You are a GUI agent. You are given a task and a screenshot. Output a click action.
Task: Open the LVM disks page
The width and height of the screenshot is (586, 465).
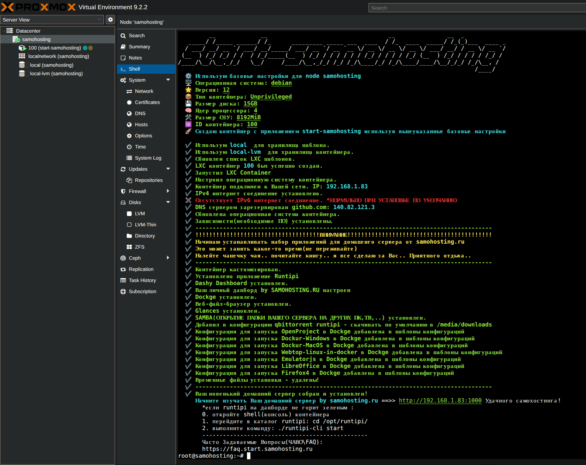146,214
